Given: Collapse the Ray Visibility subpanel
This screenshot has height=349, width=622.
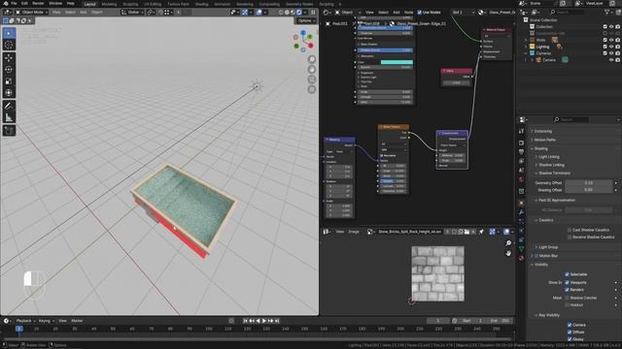Looking at the screenshot, I should (x=549, y=315).
